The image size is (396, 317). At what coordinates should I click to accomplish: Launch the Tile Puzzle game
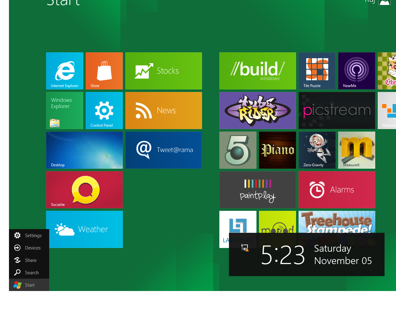[x=317, y=71]
